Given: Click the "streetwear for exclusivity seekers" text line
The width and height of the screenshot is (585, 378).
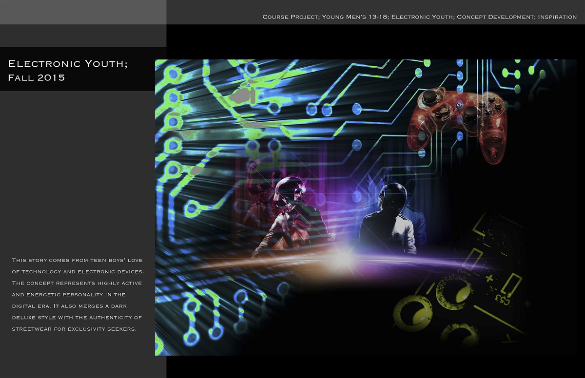Looking at the screenshot, I should [74, 329].
